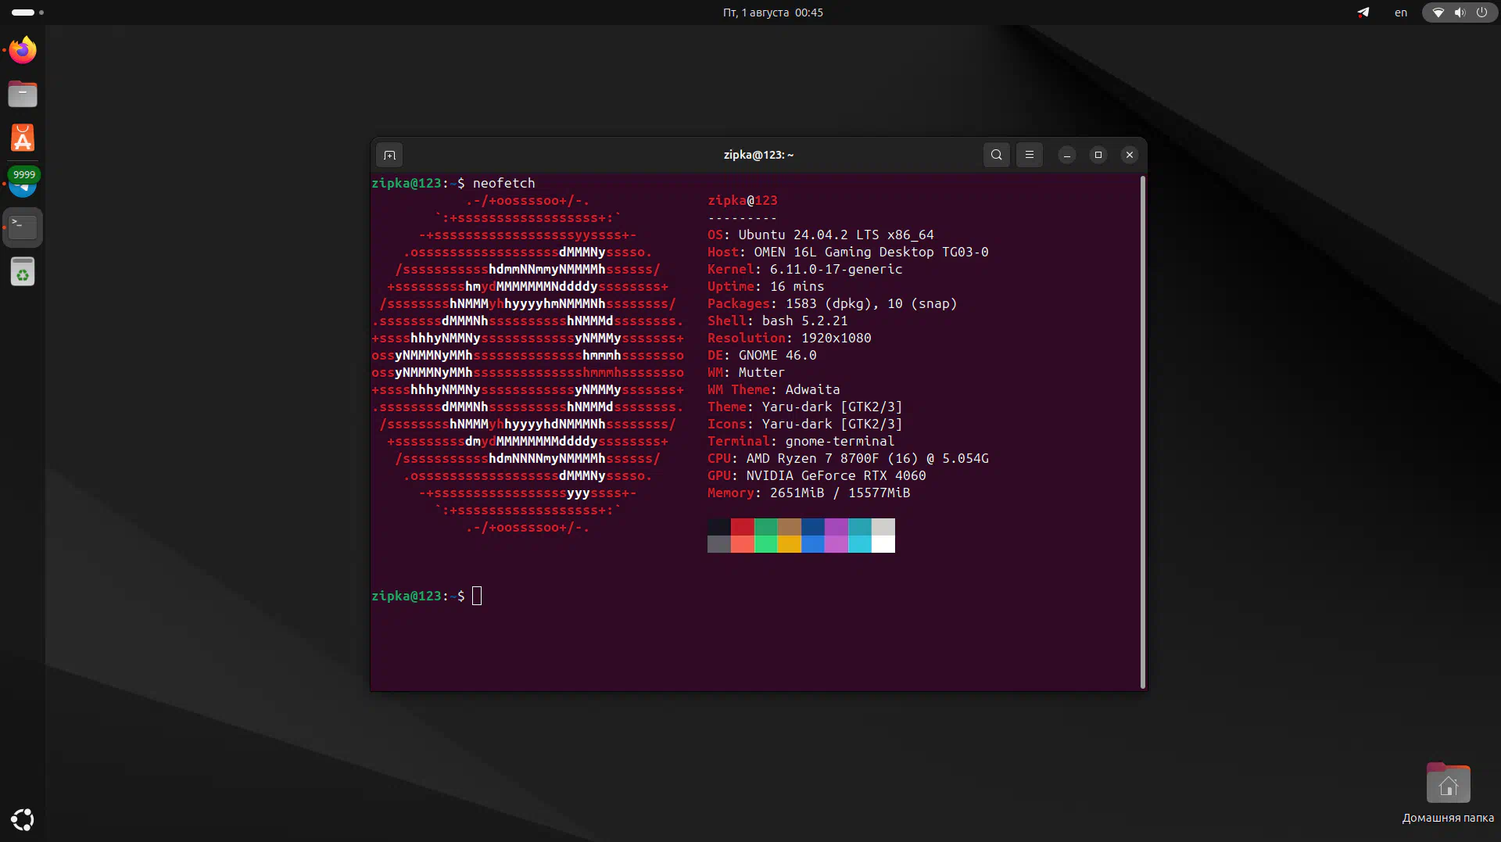Open a new terminal tab button
Screen dimensions: 1501x842
pos(389,155)
